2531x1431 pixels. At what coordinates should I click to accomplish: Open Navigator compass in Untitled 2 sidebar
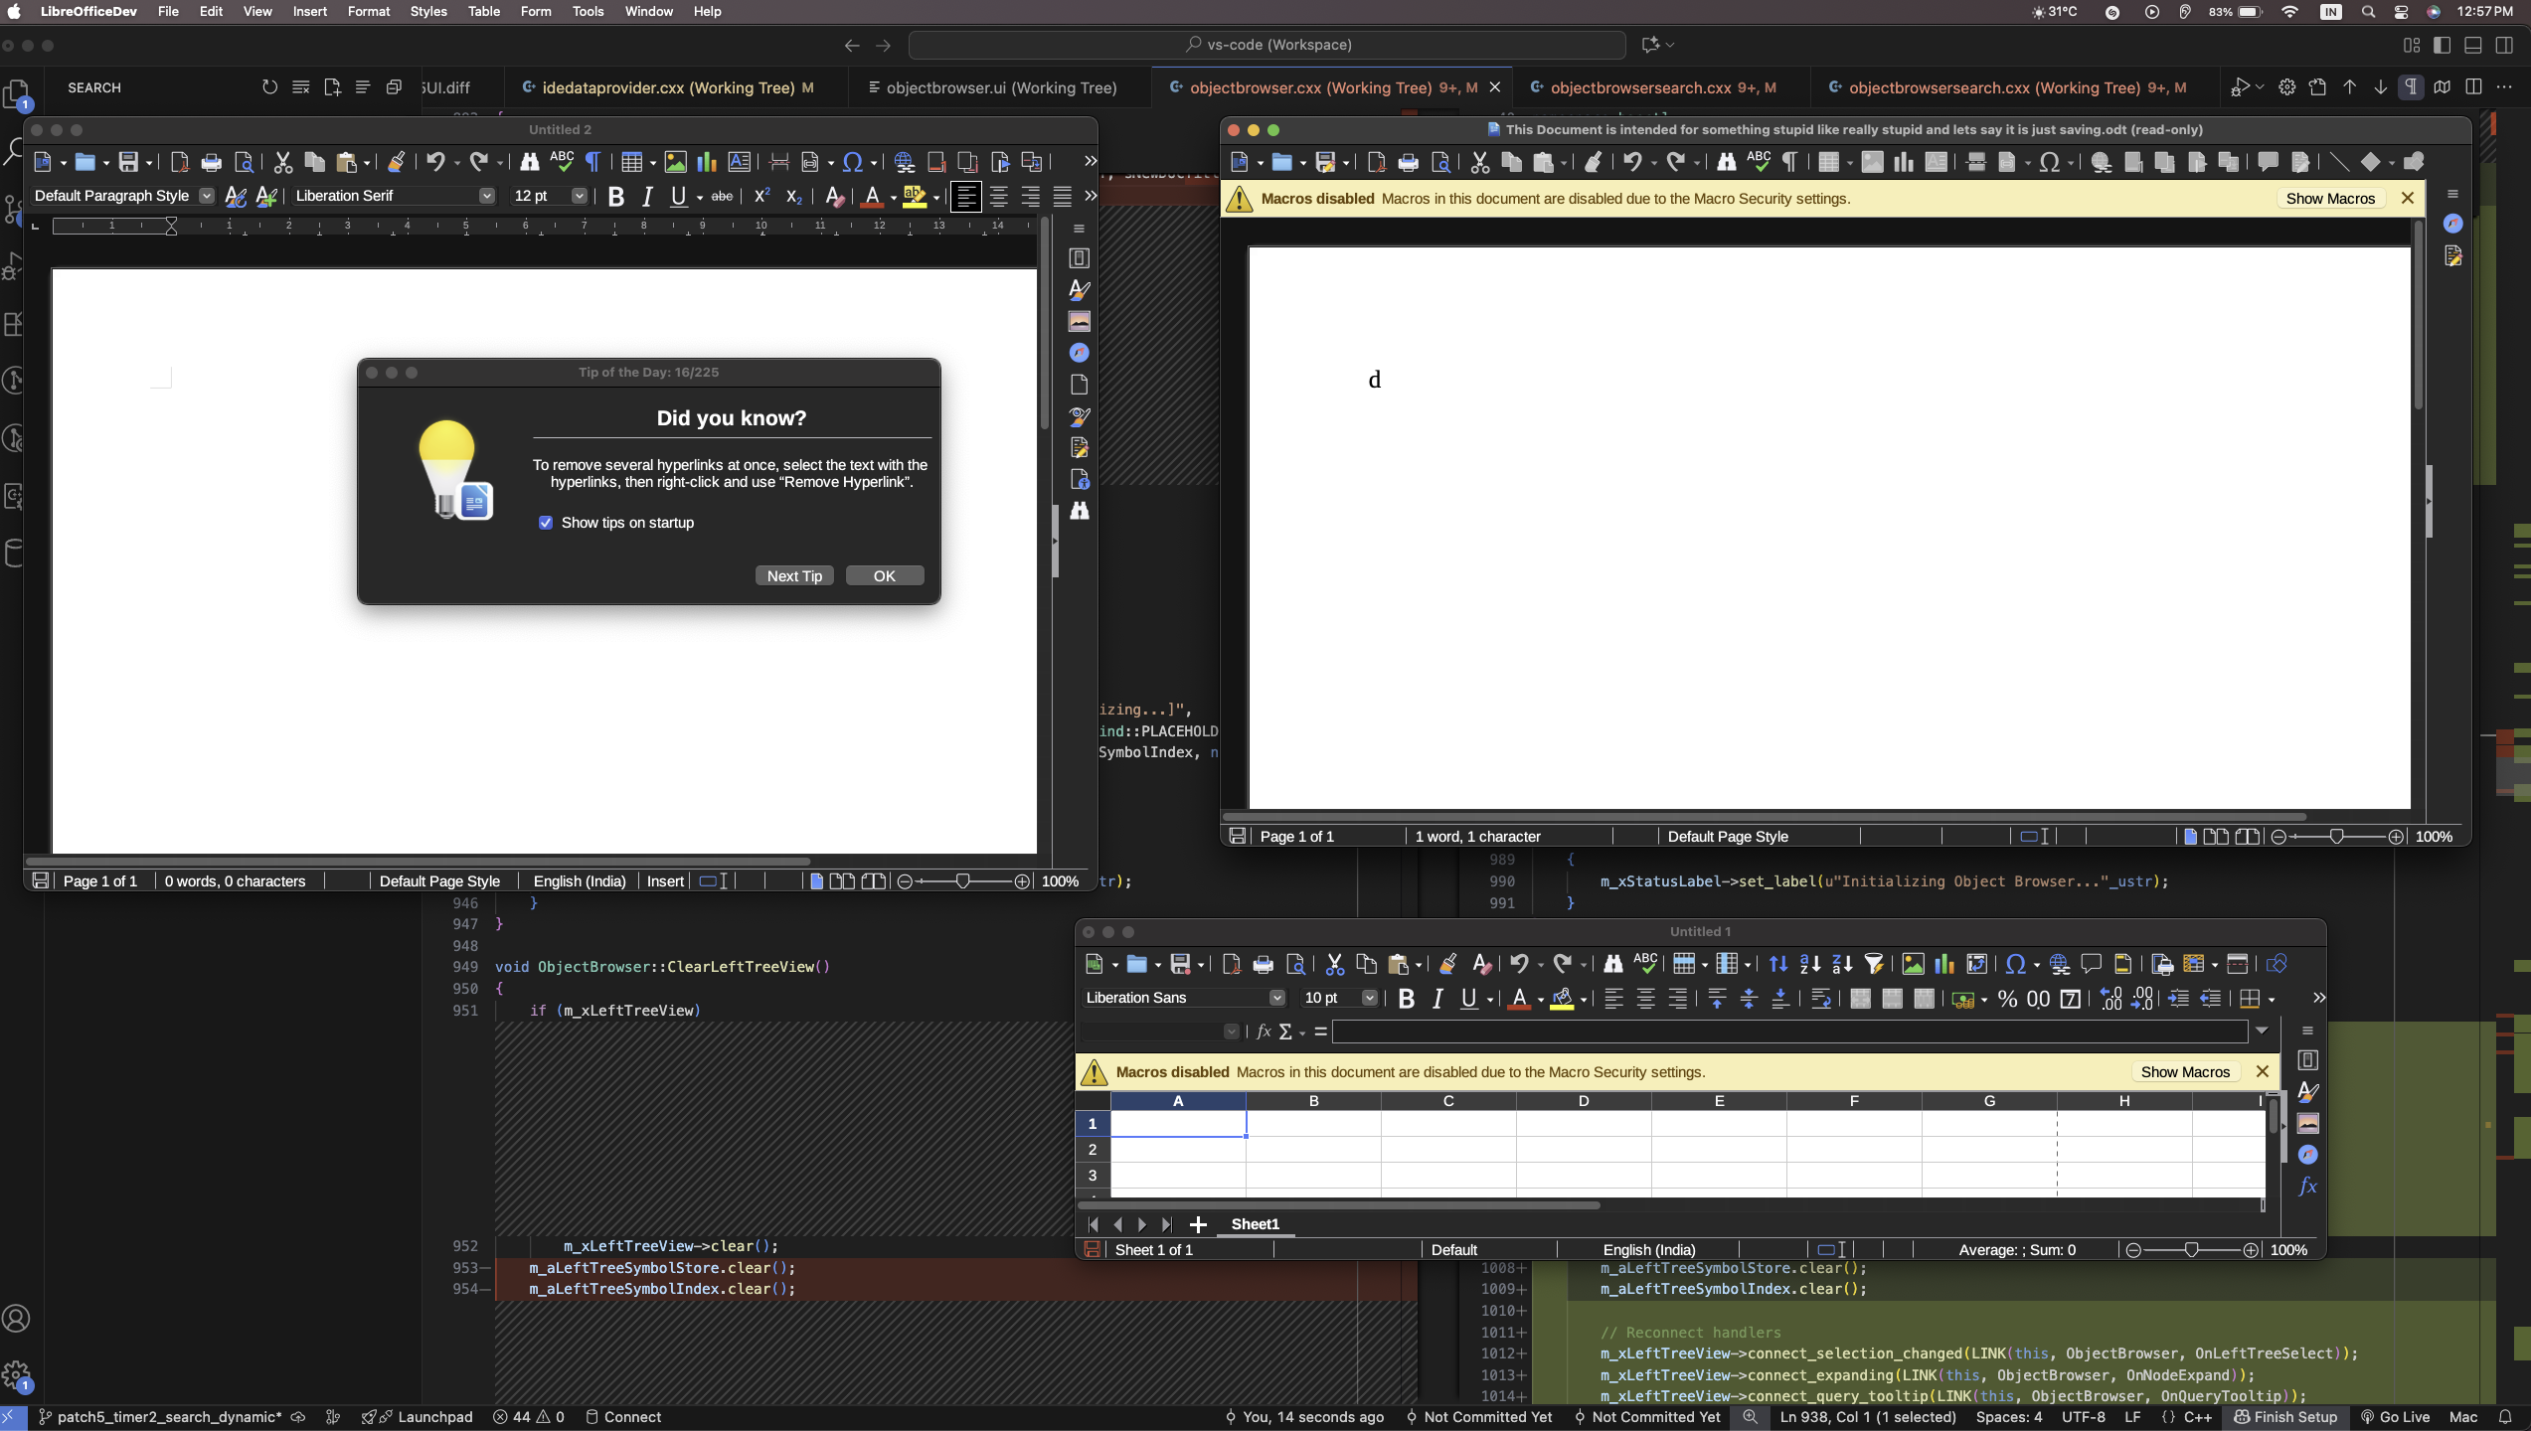[1080, 353]
